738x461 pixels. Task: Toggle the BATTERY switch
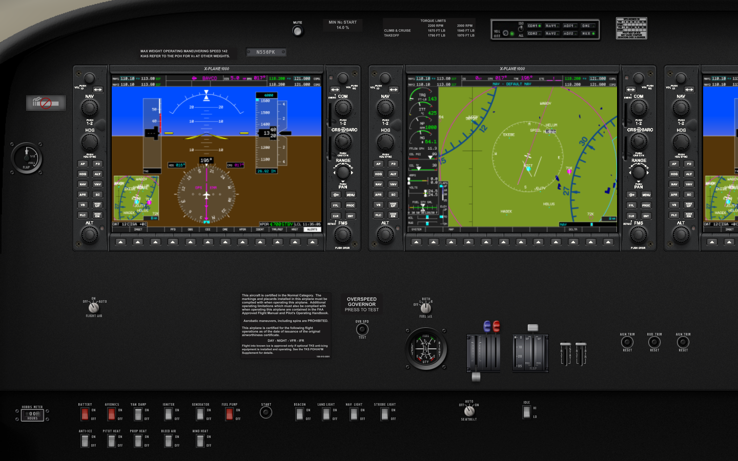tap(85, 414)
